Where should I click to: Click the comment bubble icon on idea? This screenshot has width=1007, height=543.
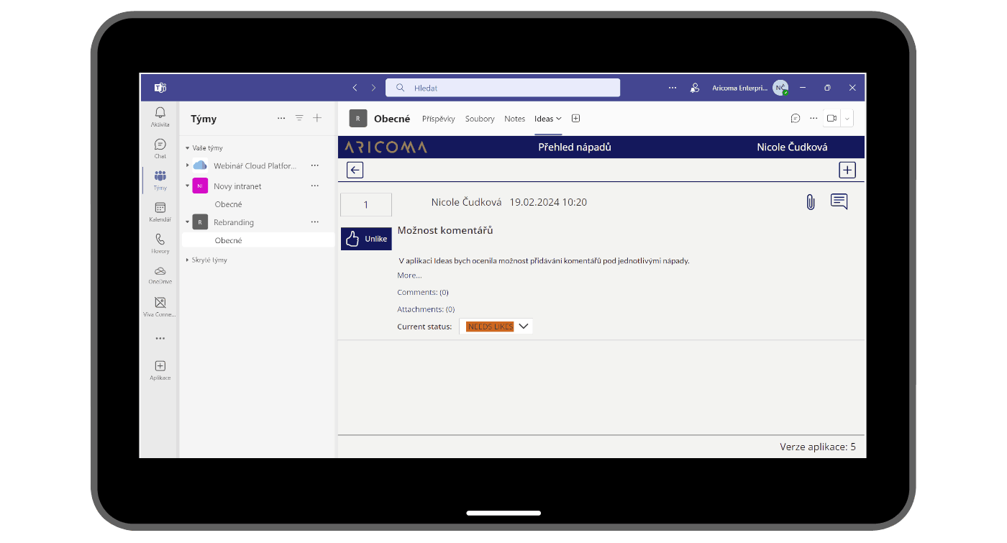(839, 201)
